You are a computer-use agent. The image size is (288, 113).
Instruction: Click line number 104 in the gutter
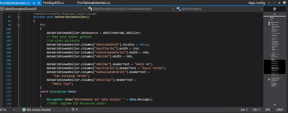click(9, 44)
